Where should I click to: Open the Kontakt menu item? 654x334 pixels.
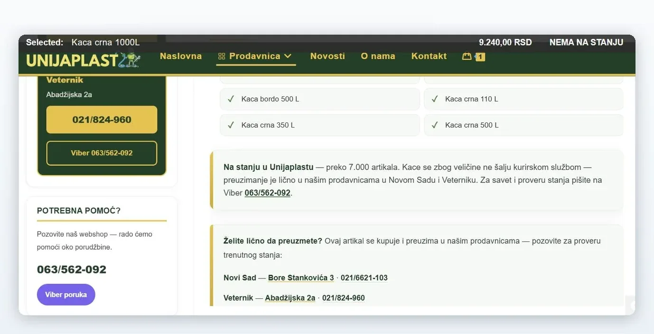click(x=429, y=56)
